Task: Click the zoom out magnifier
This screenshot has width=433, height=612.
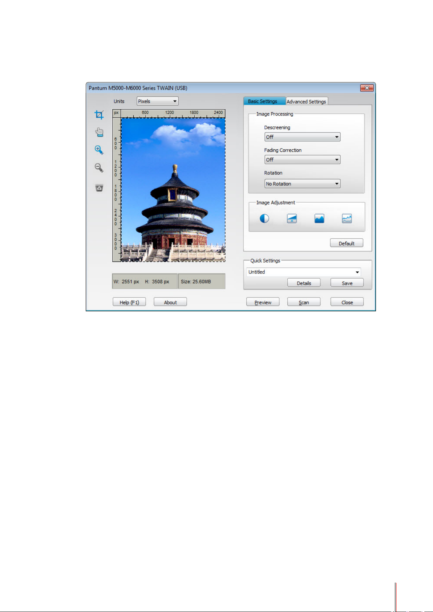Action: click(99, 167)
